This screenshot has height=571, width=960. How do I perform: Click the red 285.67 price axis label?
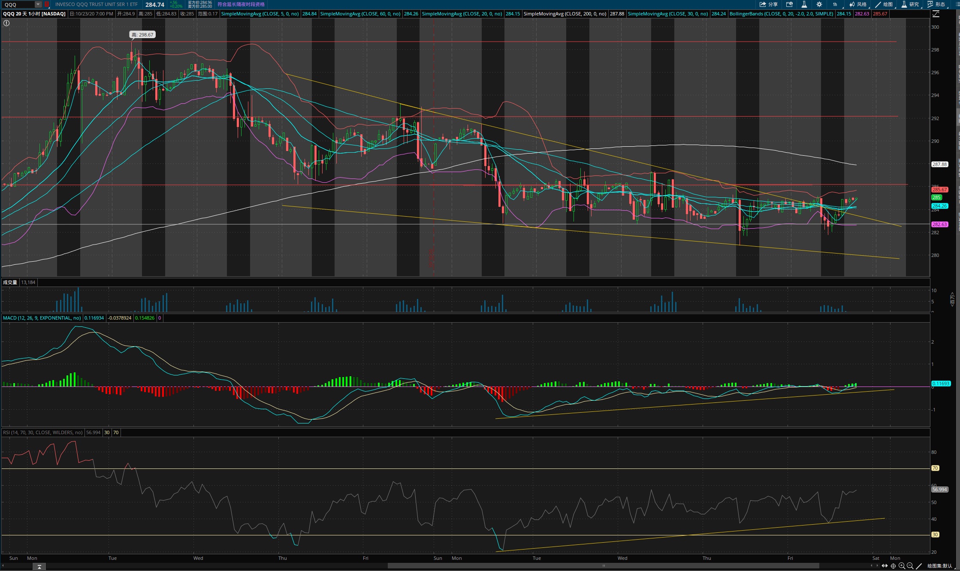[x=939, y=190]
